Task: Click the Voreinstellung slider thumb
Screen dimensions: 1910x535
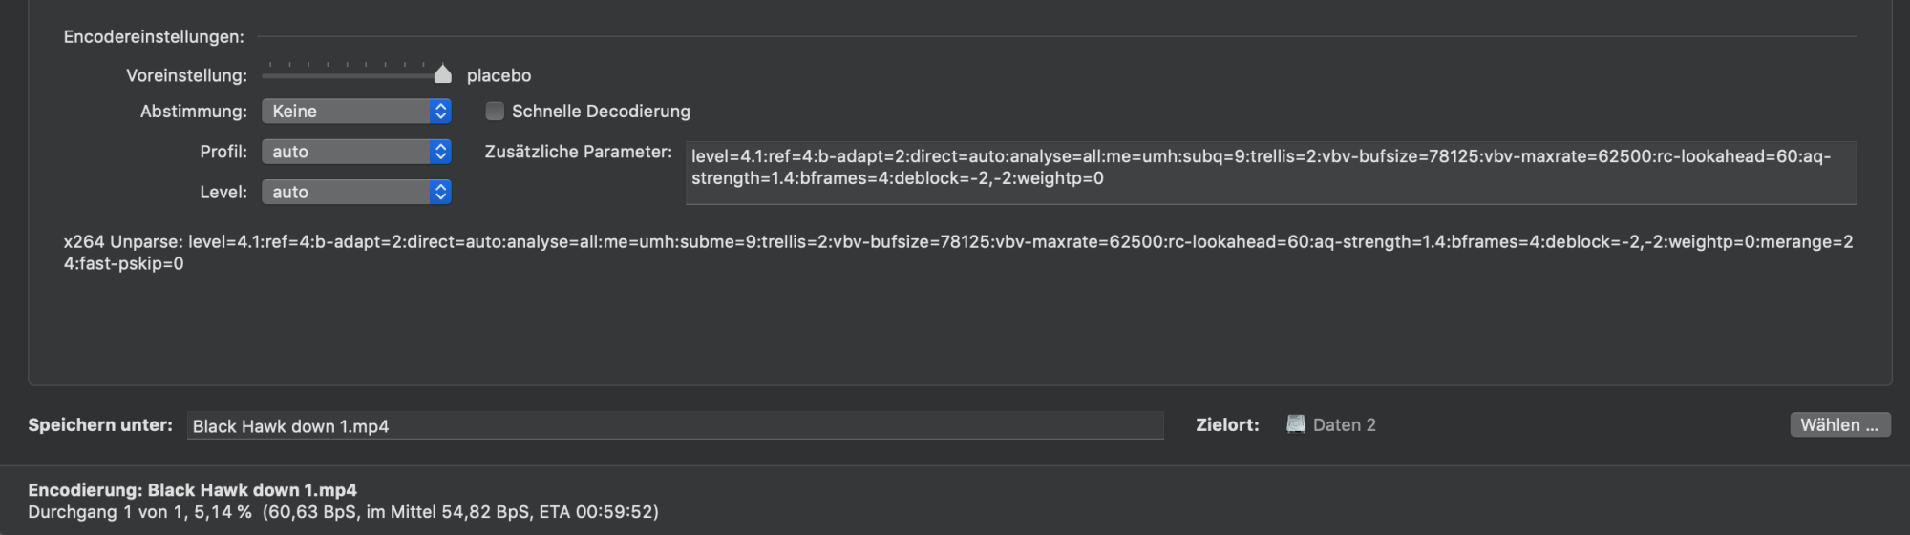Action: click(442, 74)
